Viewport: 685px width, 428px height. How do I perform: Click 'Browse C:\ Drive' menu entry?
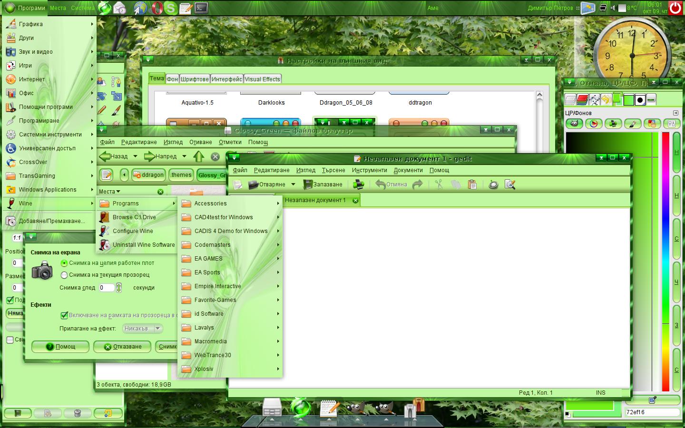[137, 217]
